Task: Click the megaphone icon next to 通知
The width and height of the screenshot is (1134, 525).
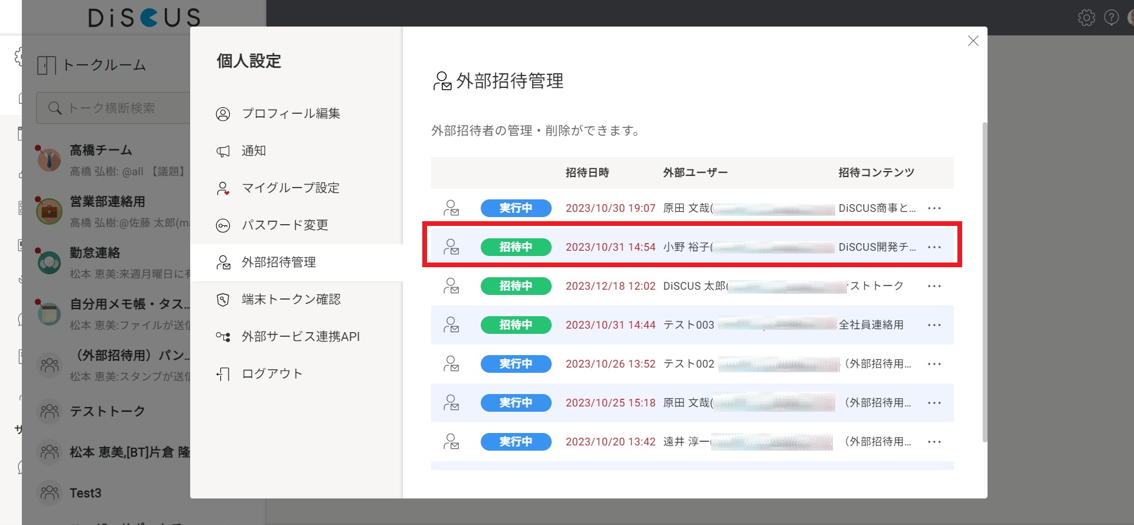Action: point(223,151)
